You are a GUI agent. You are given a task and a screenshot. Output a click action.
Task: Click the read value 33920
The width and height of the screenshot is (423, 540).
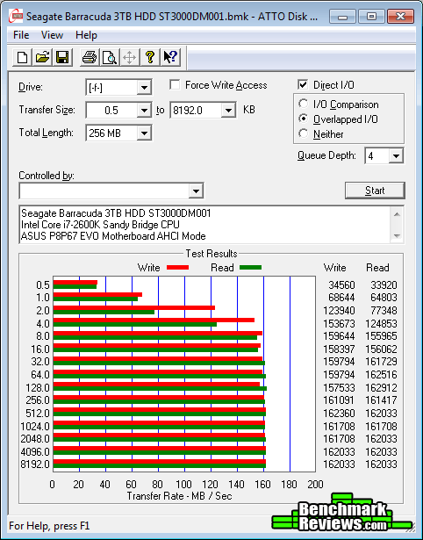(x=384, y=285)
